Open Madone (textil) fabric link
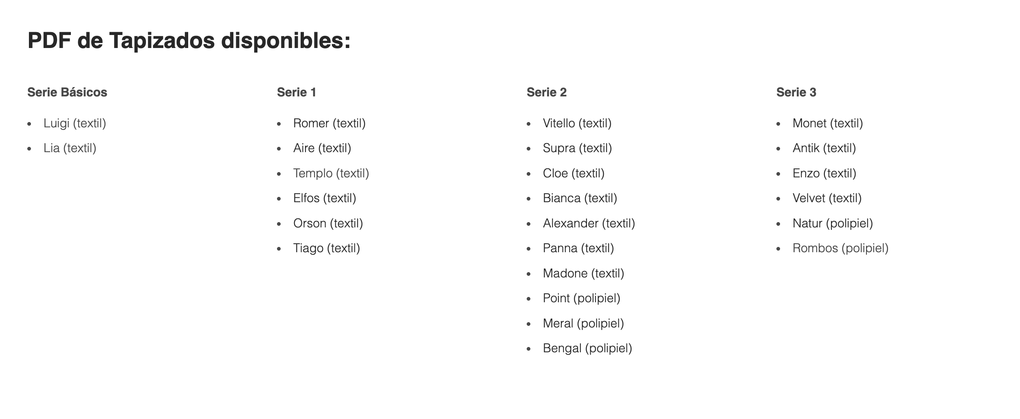Image resolution: width=1020 pixels, height=419 pixels. click(583, 273)
